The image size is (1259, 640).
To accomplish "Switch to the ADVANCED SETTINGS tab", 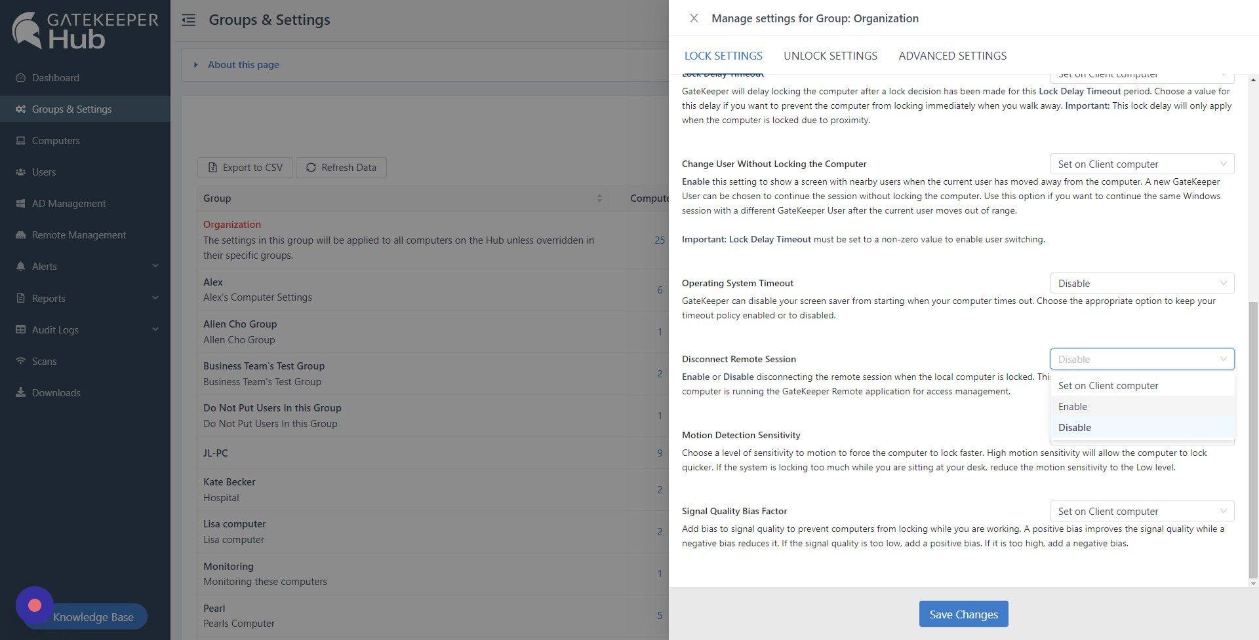I will click(952, 56).
